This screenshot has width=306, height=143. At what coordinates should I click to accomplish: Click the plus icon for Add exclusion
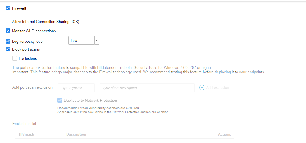click(x=202, y=87)
